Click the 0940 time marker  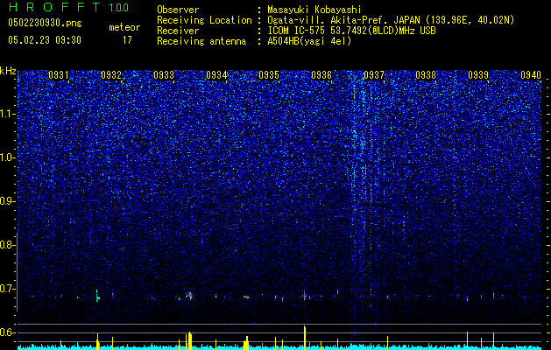(x=531, y=75)
